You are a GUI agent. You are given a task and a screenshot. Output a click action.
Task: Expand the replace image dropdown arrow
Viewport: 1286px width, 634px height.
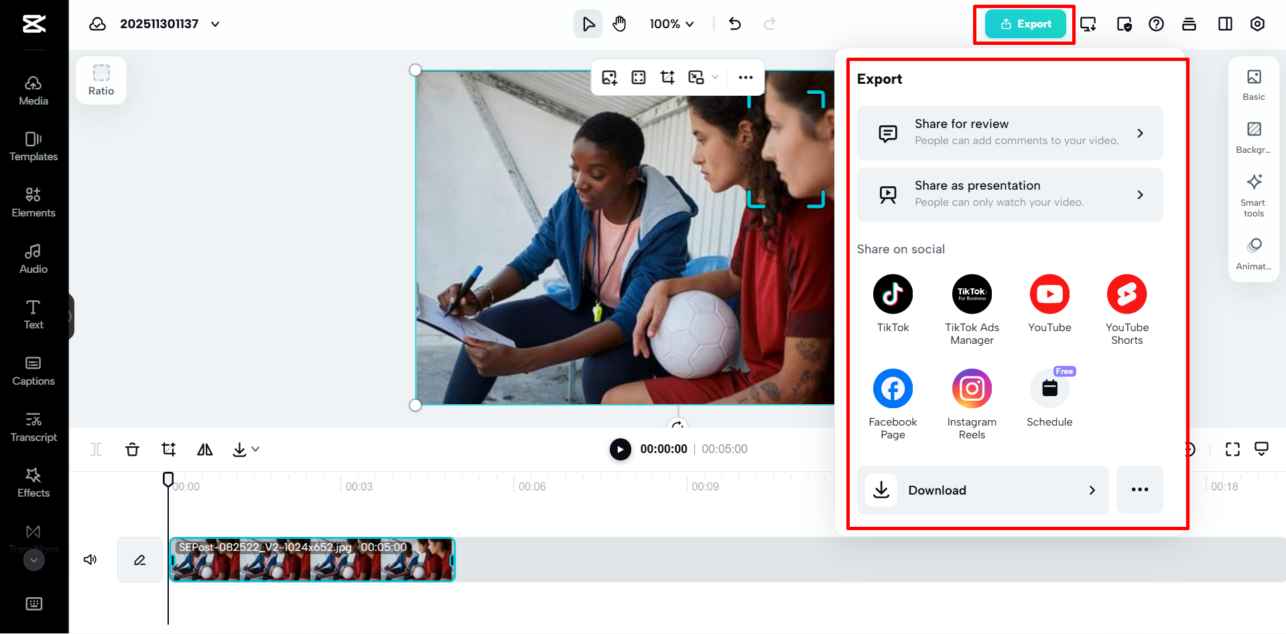click(715, 77)
